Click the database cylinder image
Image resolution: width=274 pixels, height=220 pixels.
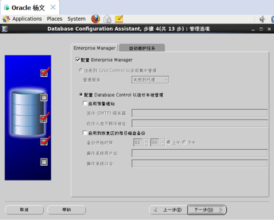pos(27,112)
